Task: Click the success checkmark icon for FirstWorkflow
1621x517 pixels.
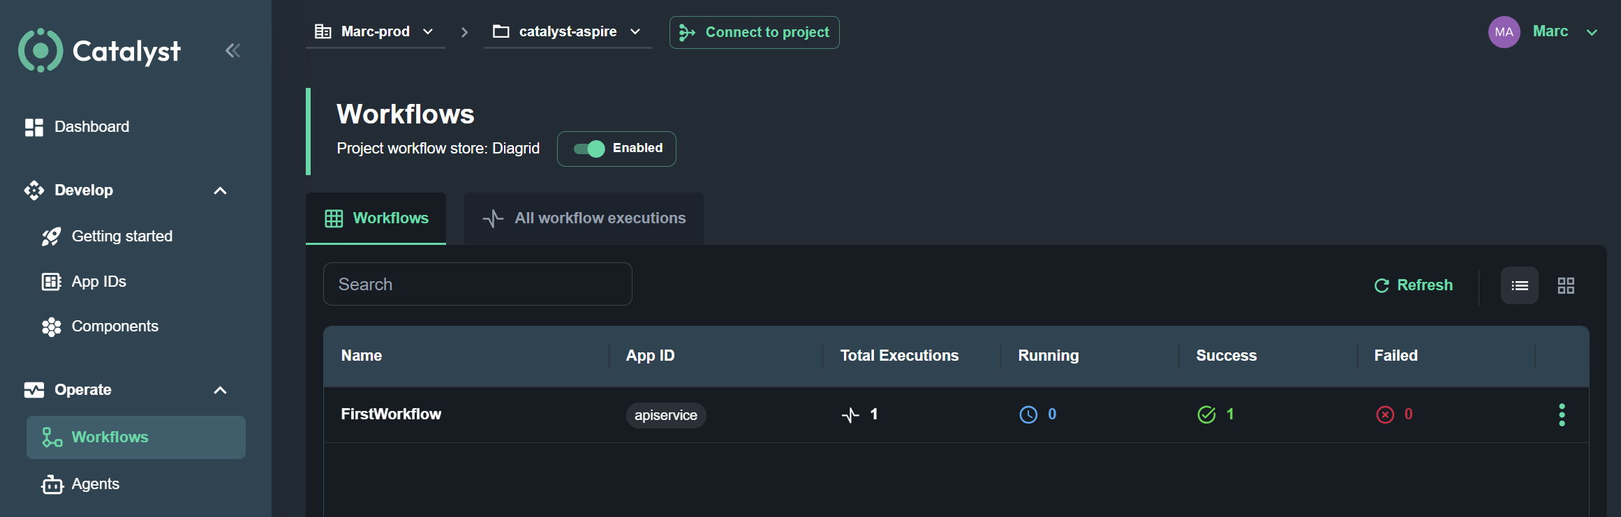Action: [1206, 415]
